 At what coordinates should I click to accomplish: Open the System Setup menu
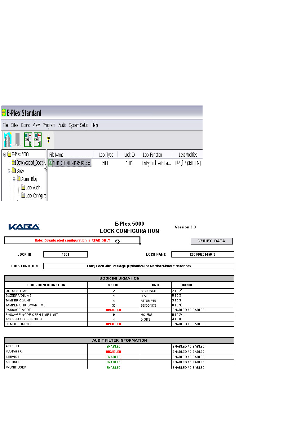79,125
